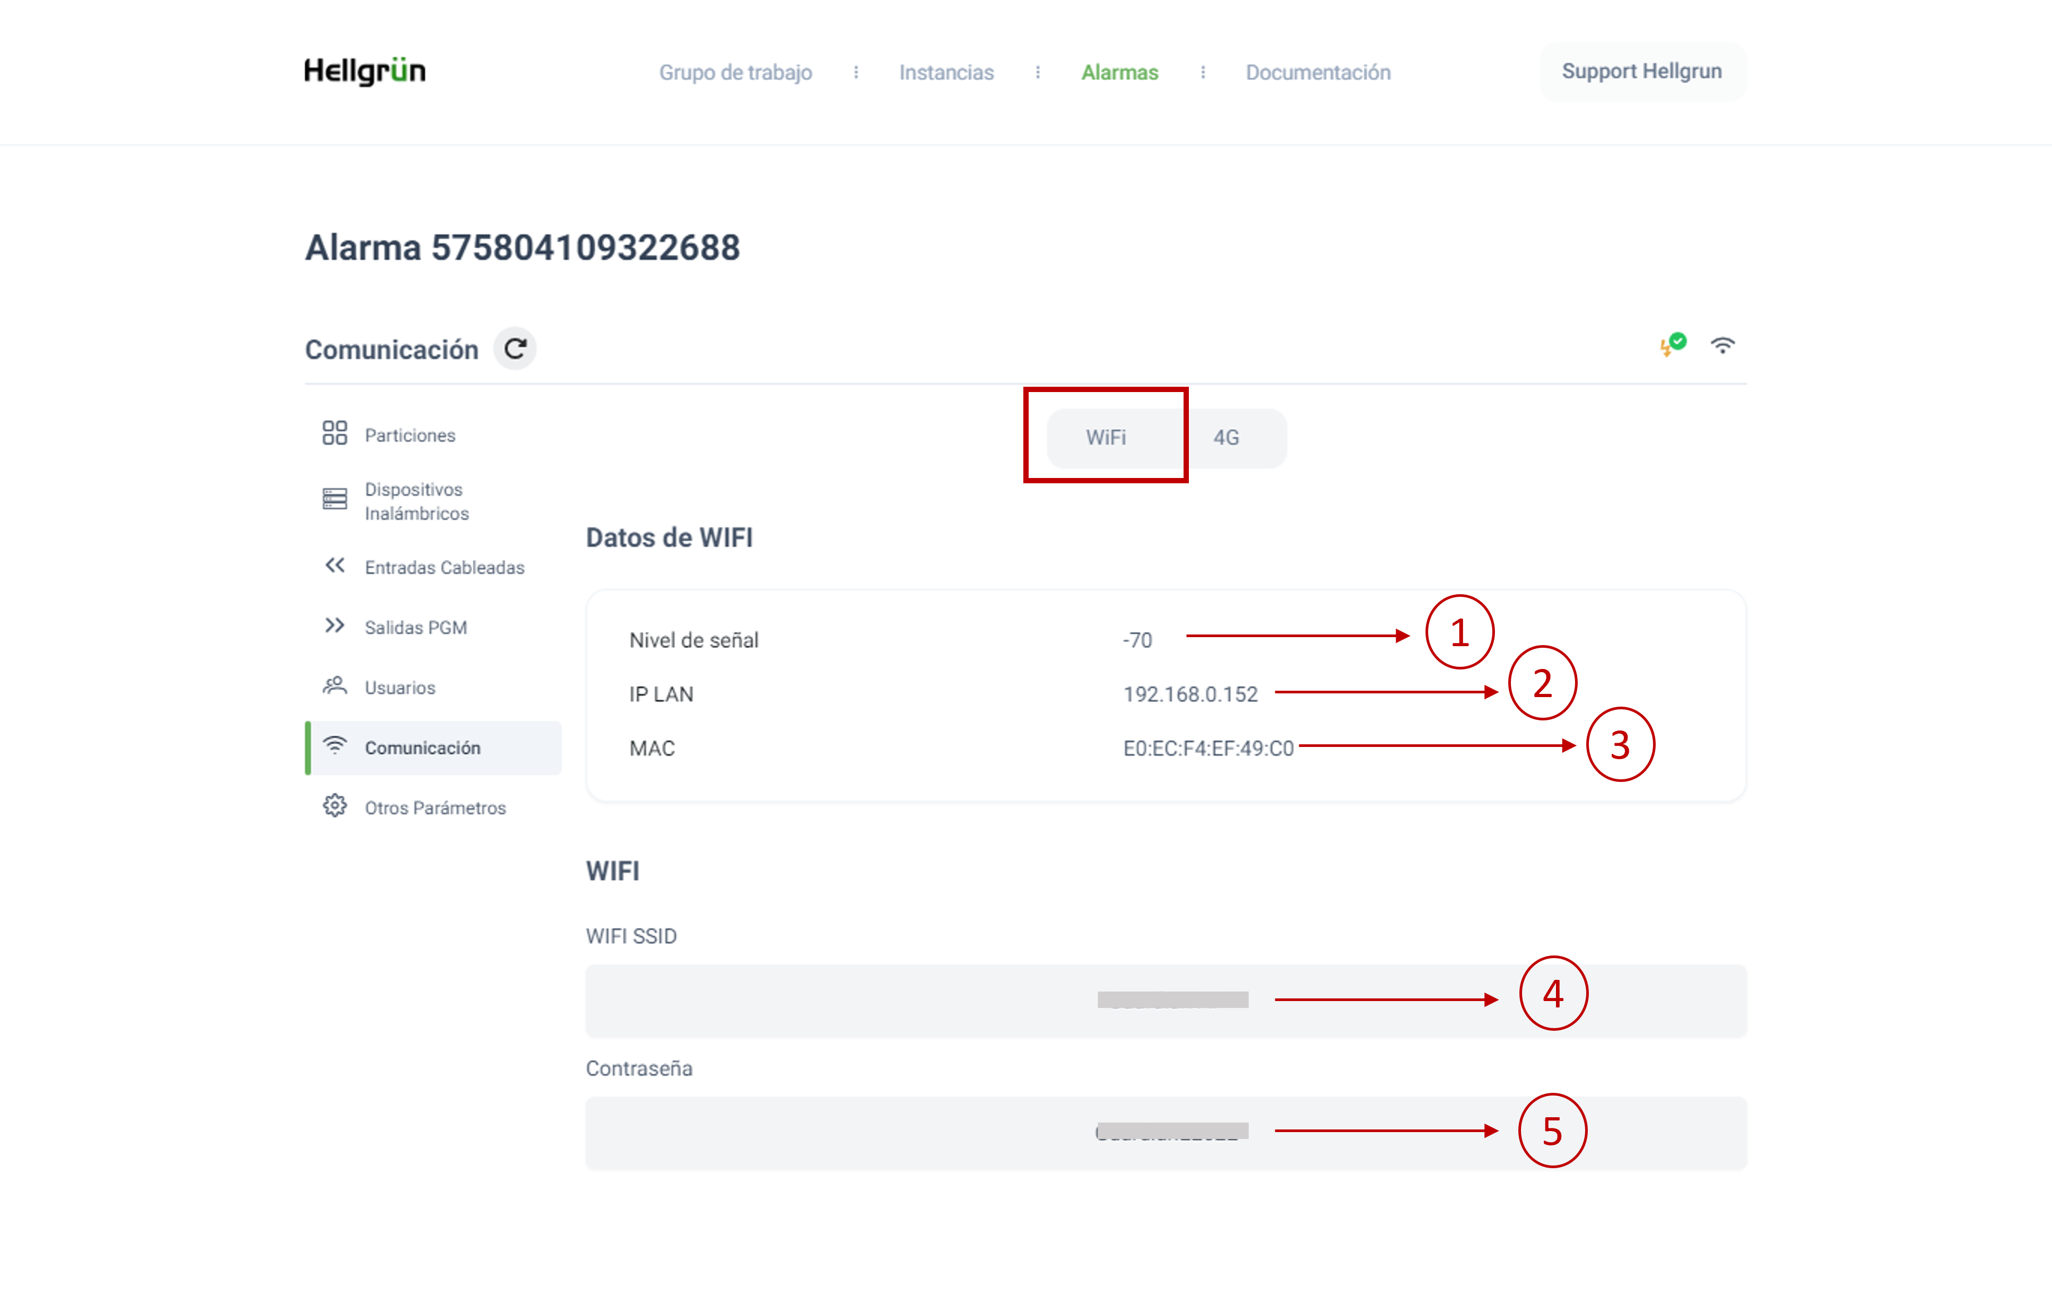The height and width of the screenshot is (1313, 2052).
Task: Expand the dots menu after Instancias
Action: coord(1038,73)
